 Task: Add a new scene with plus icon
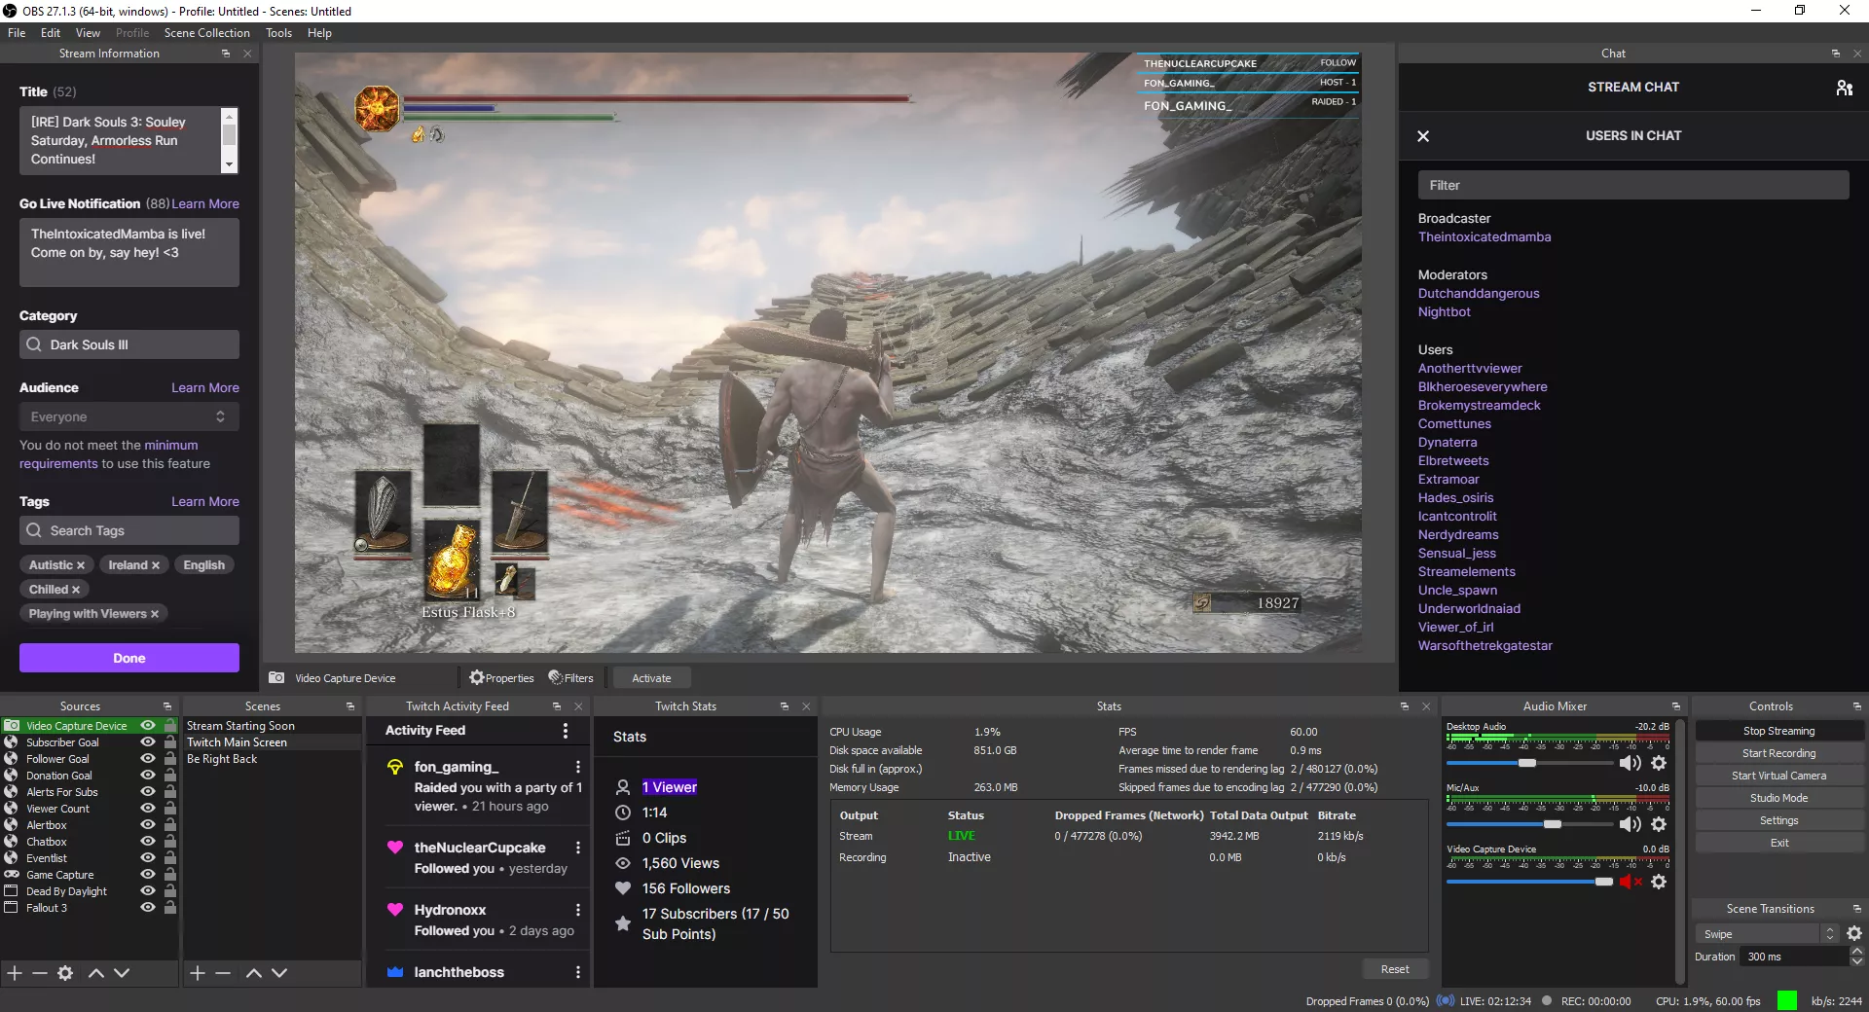197,973
